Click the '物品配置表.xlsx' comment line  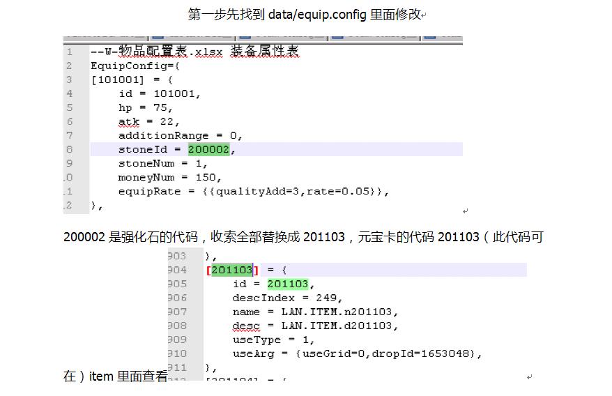point(194,52)
